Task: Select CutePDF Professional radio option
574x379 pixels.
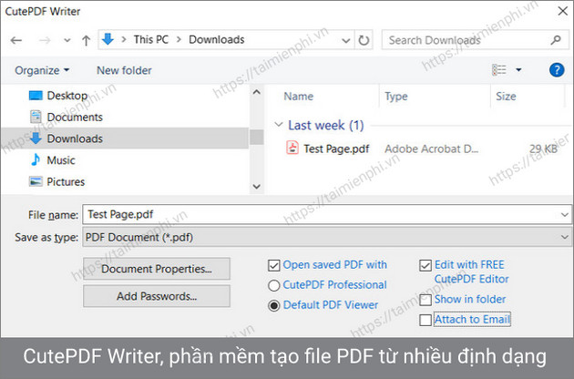Action: tap(274, 285)
